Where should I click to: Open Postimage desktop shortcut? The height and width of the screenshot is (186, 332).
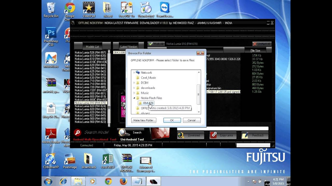click(70, 161)
